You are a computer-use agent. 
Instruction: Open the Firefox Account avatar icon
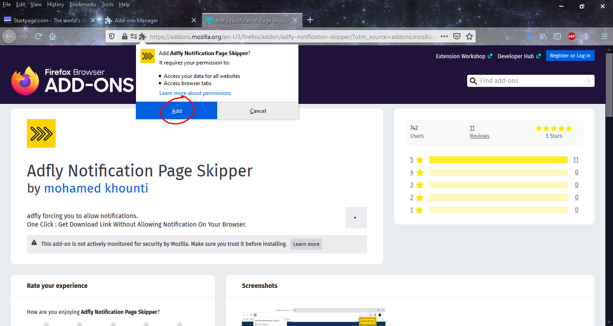click(x=586, y=36)
